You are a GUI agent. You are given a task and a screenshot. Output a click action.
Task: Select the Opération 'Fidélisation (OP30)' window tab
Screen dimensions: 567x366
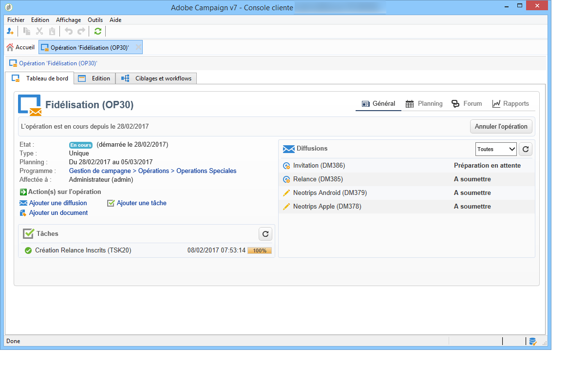click(90, 47)
